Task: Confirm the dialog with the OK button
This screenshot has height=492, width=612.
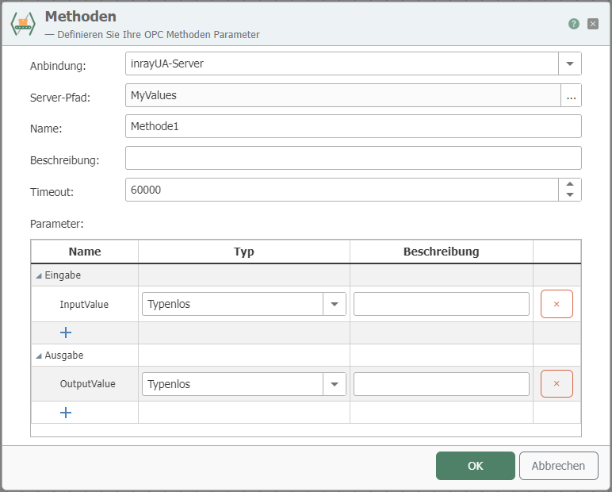Action: [475, 466]
